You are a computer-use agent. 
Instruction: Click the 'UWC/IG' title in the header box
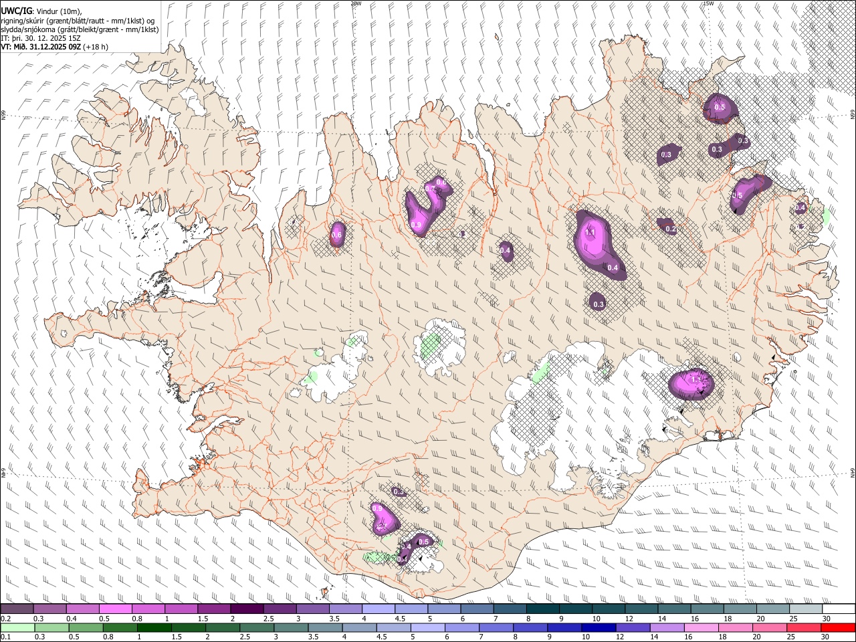(x=16, y=11)
